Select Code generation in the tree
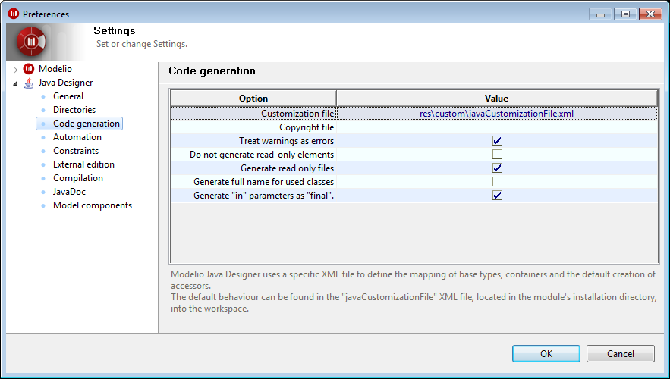Viewport: 670px width, 379px height. 87,124
